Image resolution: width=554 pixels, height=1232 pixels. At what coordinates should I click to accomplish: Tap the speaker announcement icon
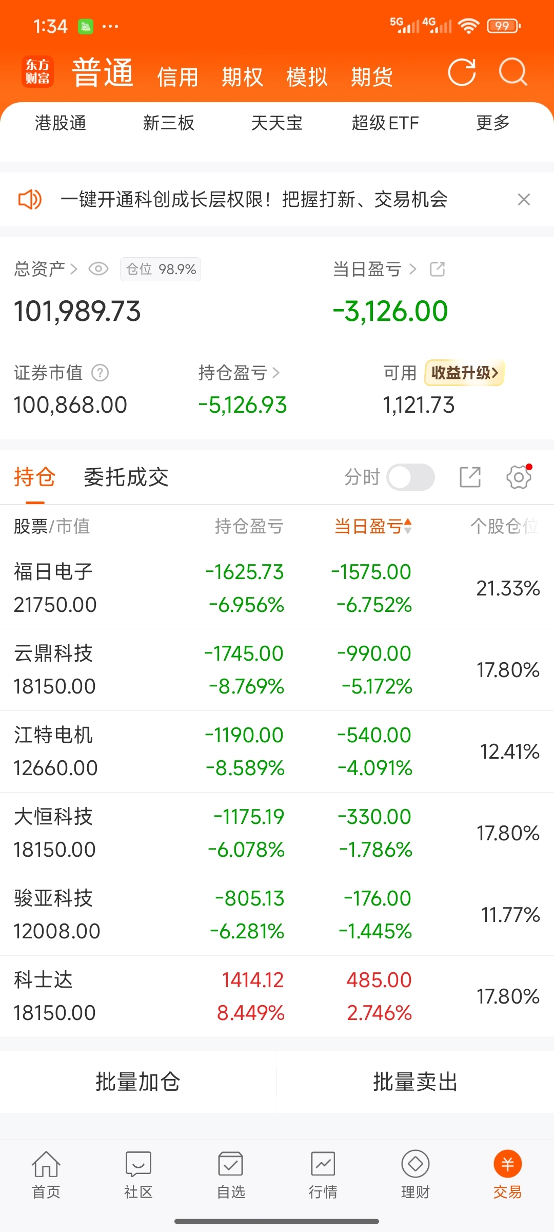coord(30,199)
